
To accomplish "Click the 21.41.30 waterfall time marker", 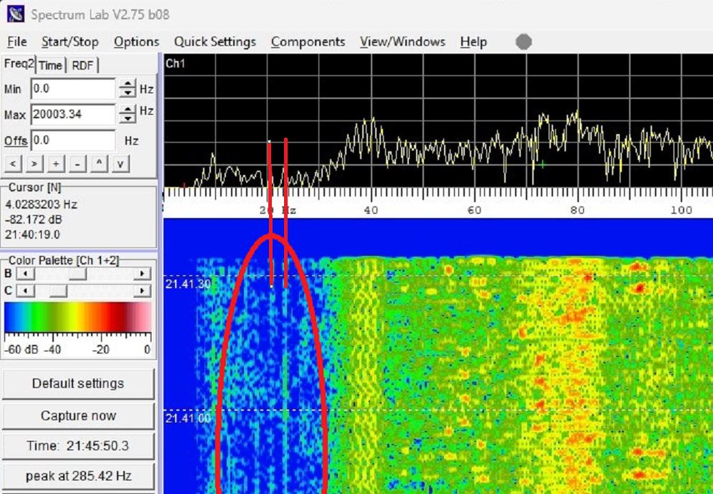I will tap(188, 285).
